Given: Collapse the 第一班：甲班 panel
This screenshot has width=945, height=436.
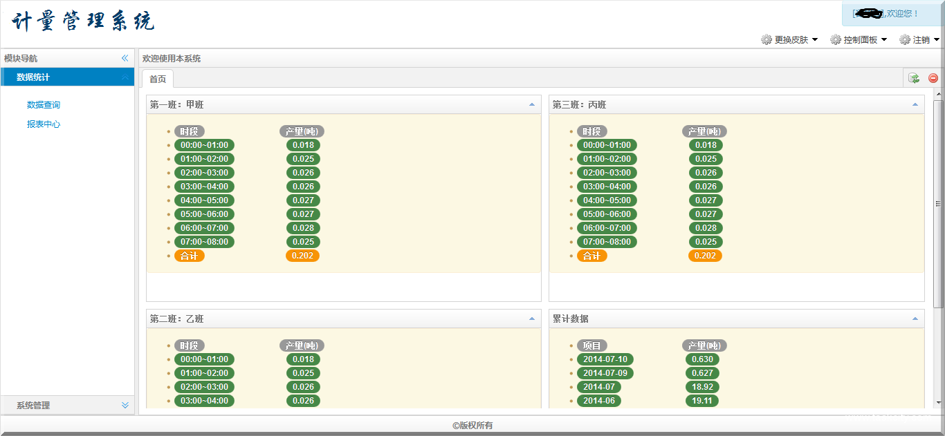Looking at the screenshot, I should coord(531,105).
